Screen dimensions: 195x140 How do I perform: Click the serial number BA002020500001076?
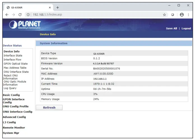pos(106,69)
